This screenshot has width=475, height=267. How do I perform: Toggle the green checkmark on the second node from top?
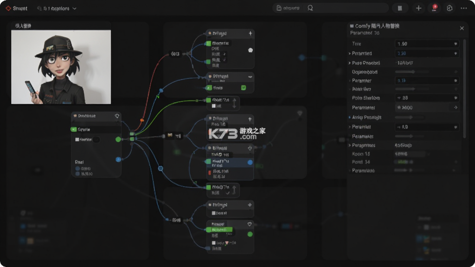pos(244,88)
